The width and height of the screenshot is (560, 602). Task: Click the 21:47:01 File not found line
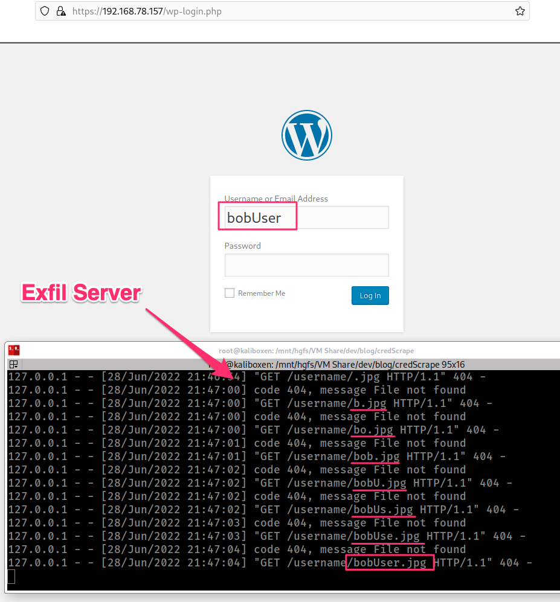tap(237, 443)
